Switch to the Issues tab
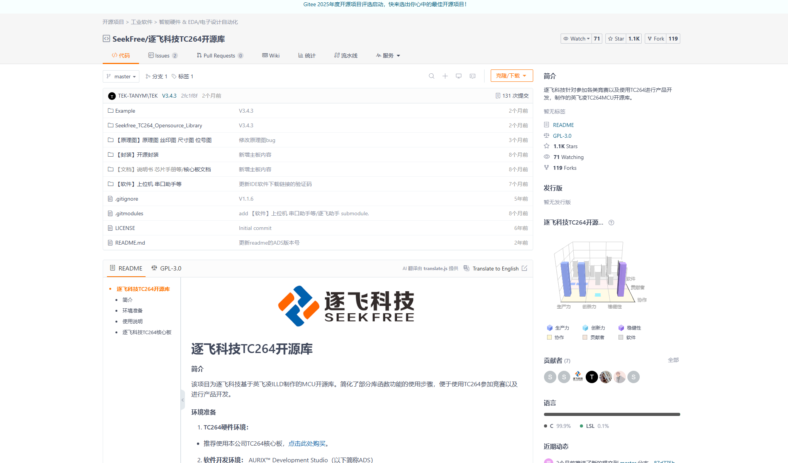This screenshot has width=788, height=463. click(x=162, y=56)
